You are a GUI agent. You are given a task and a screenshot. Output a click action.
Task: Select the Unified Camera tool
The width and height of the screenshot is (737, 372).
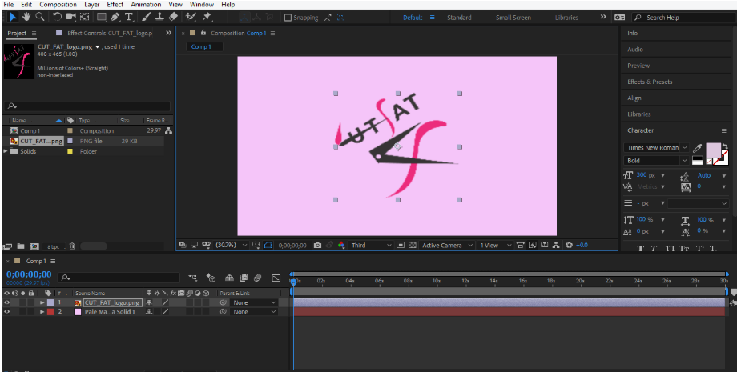pyautogui.click(x=70, y=17)
